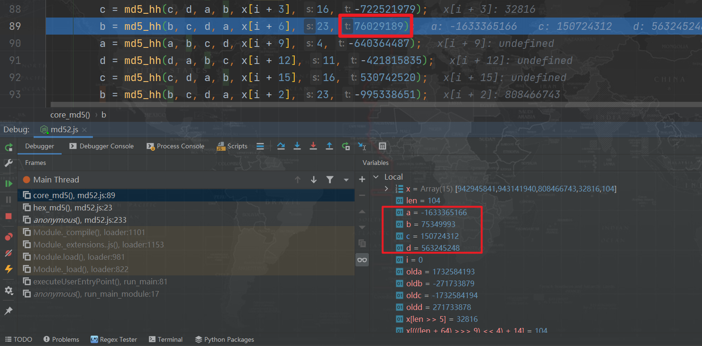Click duplicate watch copy icon
Image resolution: width=702 pixels, height=346 pixels.
pyautogui.click(x=362, y=244)
